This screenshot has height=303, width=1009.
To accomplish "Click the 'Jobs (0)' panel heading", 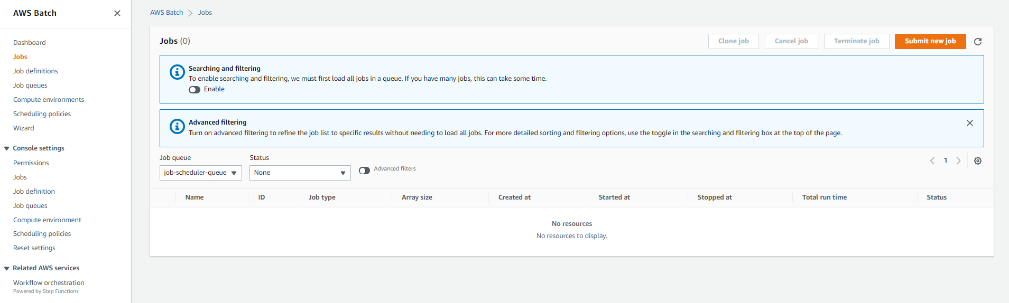I will [175, 41].
